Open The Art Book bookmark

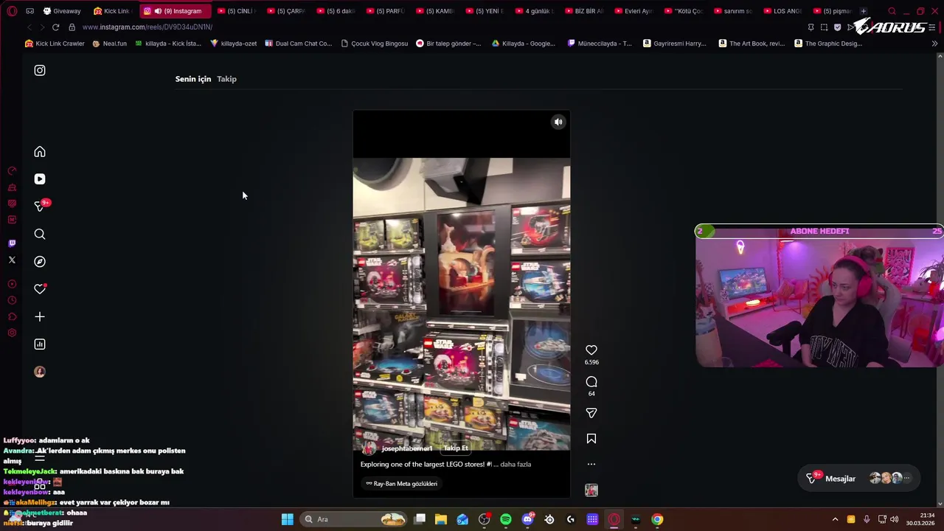click(x=752, y=44)
